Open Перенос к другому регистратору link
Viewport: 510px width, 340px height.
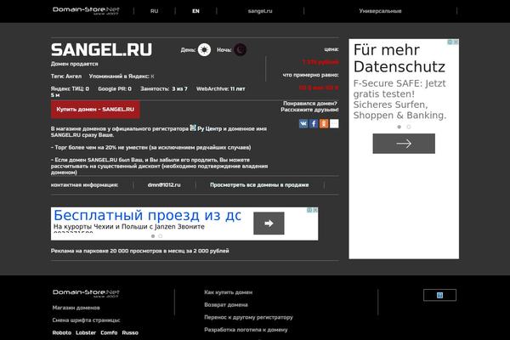(248, 317)
